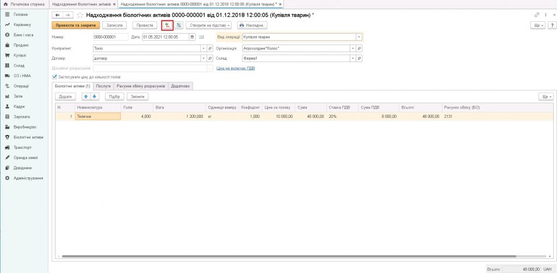The height and width of the screenshot is (273, 557).
Task: Expand the Вид операції dropdown
Action: tap(359, 37)
